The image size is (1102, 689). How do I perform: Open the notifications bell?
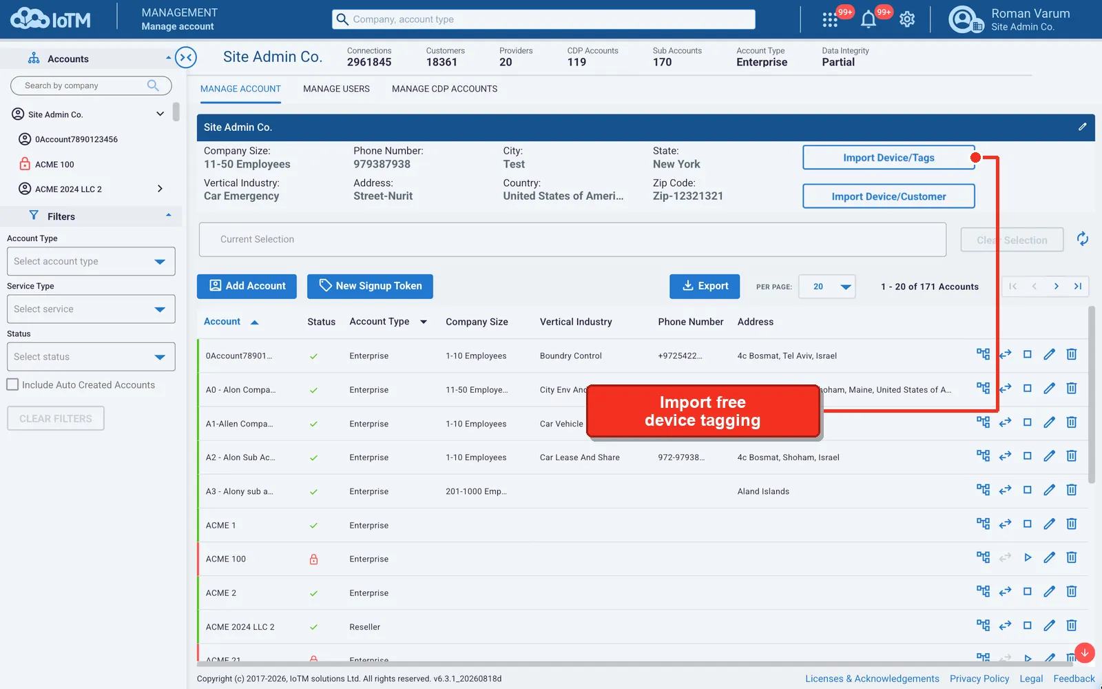coord(869,20)
